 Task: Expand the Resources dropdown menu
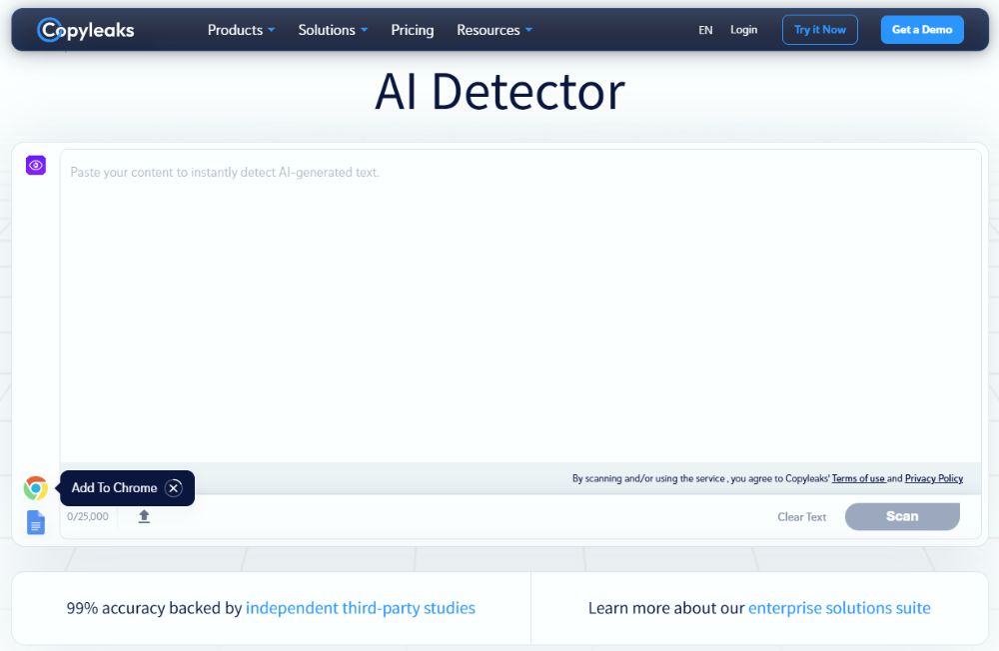point(495,30)
